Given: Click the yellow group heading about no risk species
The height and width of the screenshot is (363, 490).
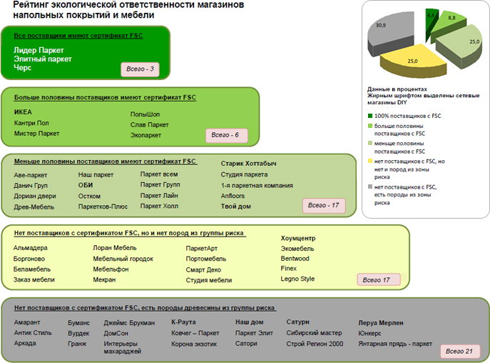Looking at the screenshot, I should [130, 233].
